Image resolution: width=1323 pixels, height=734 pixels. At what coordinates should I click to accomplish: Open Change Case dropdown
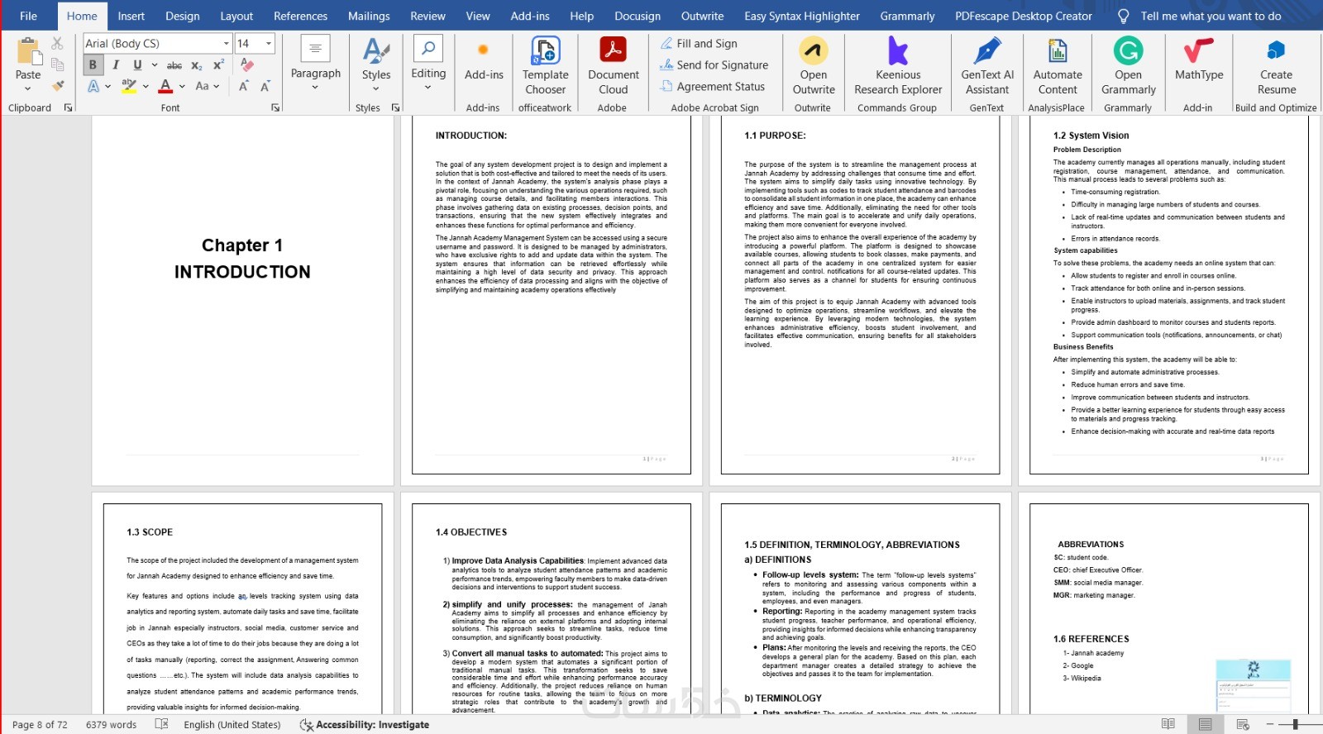pos(207,86)
